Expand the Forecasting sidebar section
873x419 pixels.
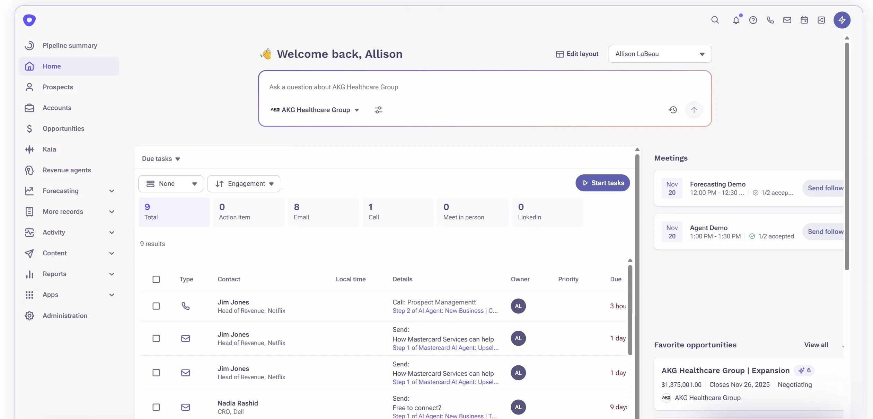112,191
